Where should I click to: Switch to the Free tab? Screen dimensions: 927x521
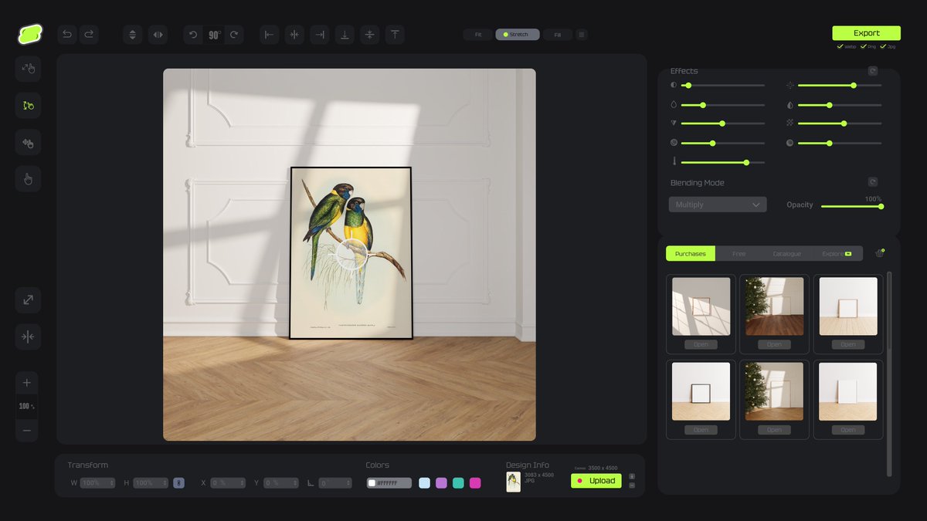(x=739, y=254)
